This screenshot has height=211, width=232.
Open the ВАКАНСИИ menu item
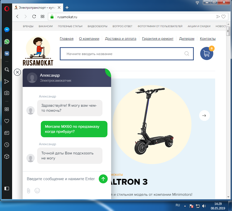[46, 26]
